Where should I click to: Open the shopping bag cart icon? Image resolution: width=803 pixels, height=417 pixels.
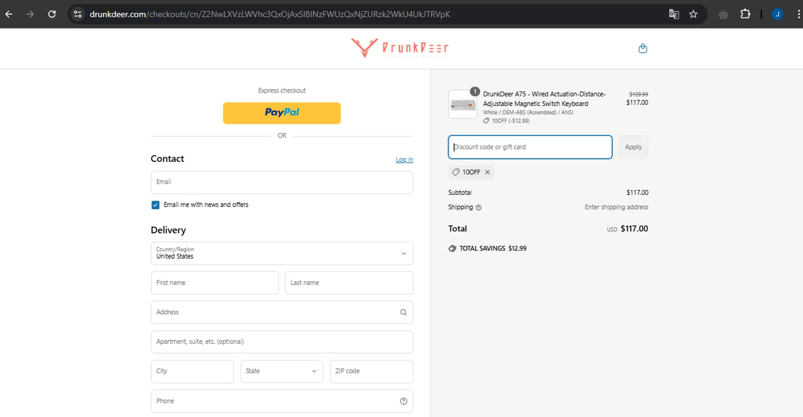[643, 49]
